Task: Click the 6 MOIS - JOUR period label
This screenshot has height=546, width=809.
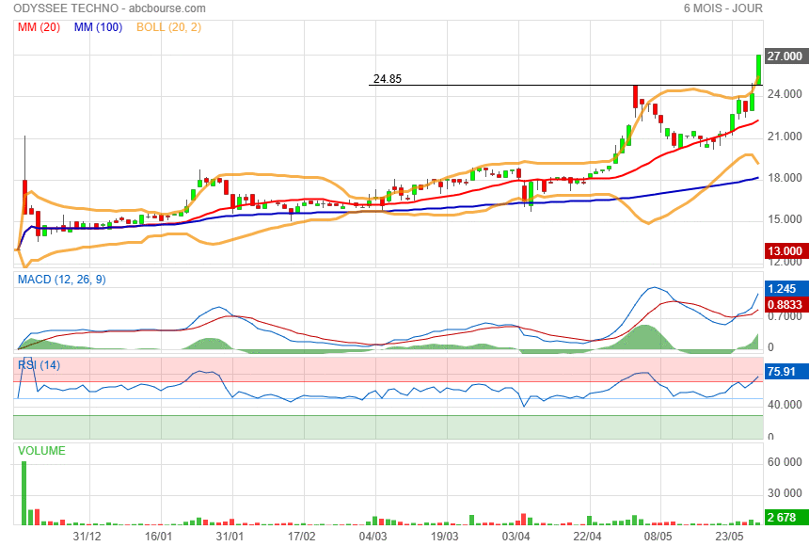Action: click(x=722, y=8)
